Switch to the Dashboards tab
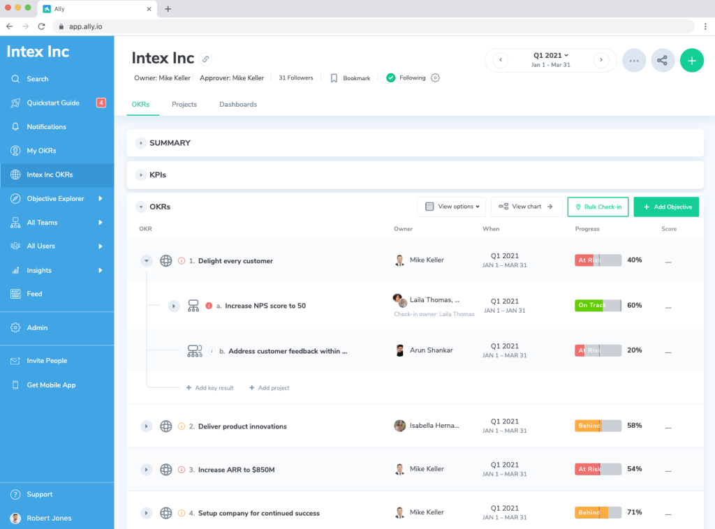Viewport: 715px width, 529px height. [x=238, y=105]
